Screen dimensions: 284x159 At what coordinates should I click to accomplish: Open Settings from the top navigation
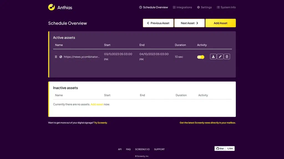coord(204,7)
